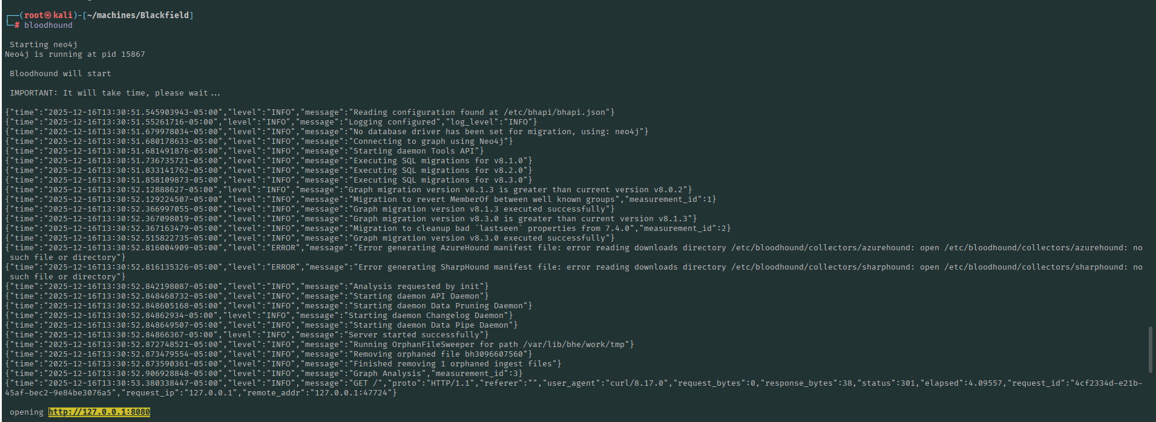Click the "Starting neo4j" line
This screenshot has width=1156, height=422.
point(44,45)
